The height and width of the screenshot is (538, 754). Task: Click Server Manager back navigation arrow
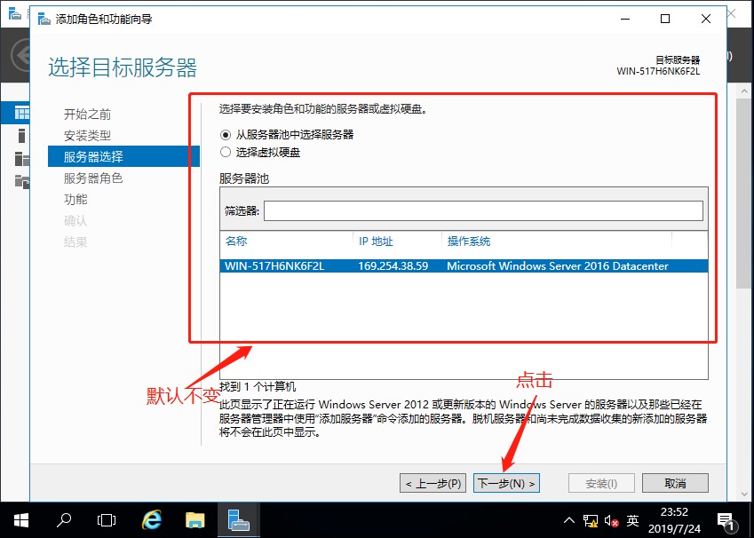(20, 55)
